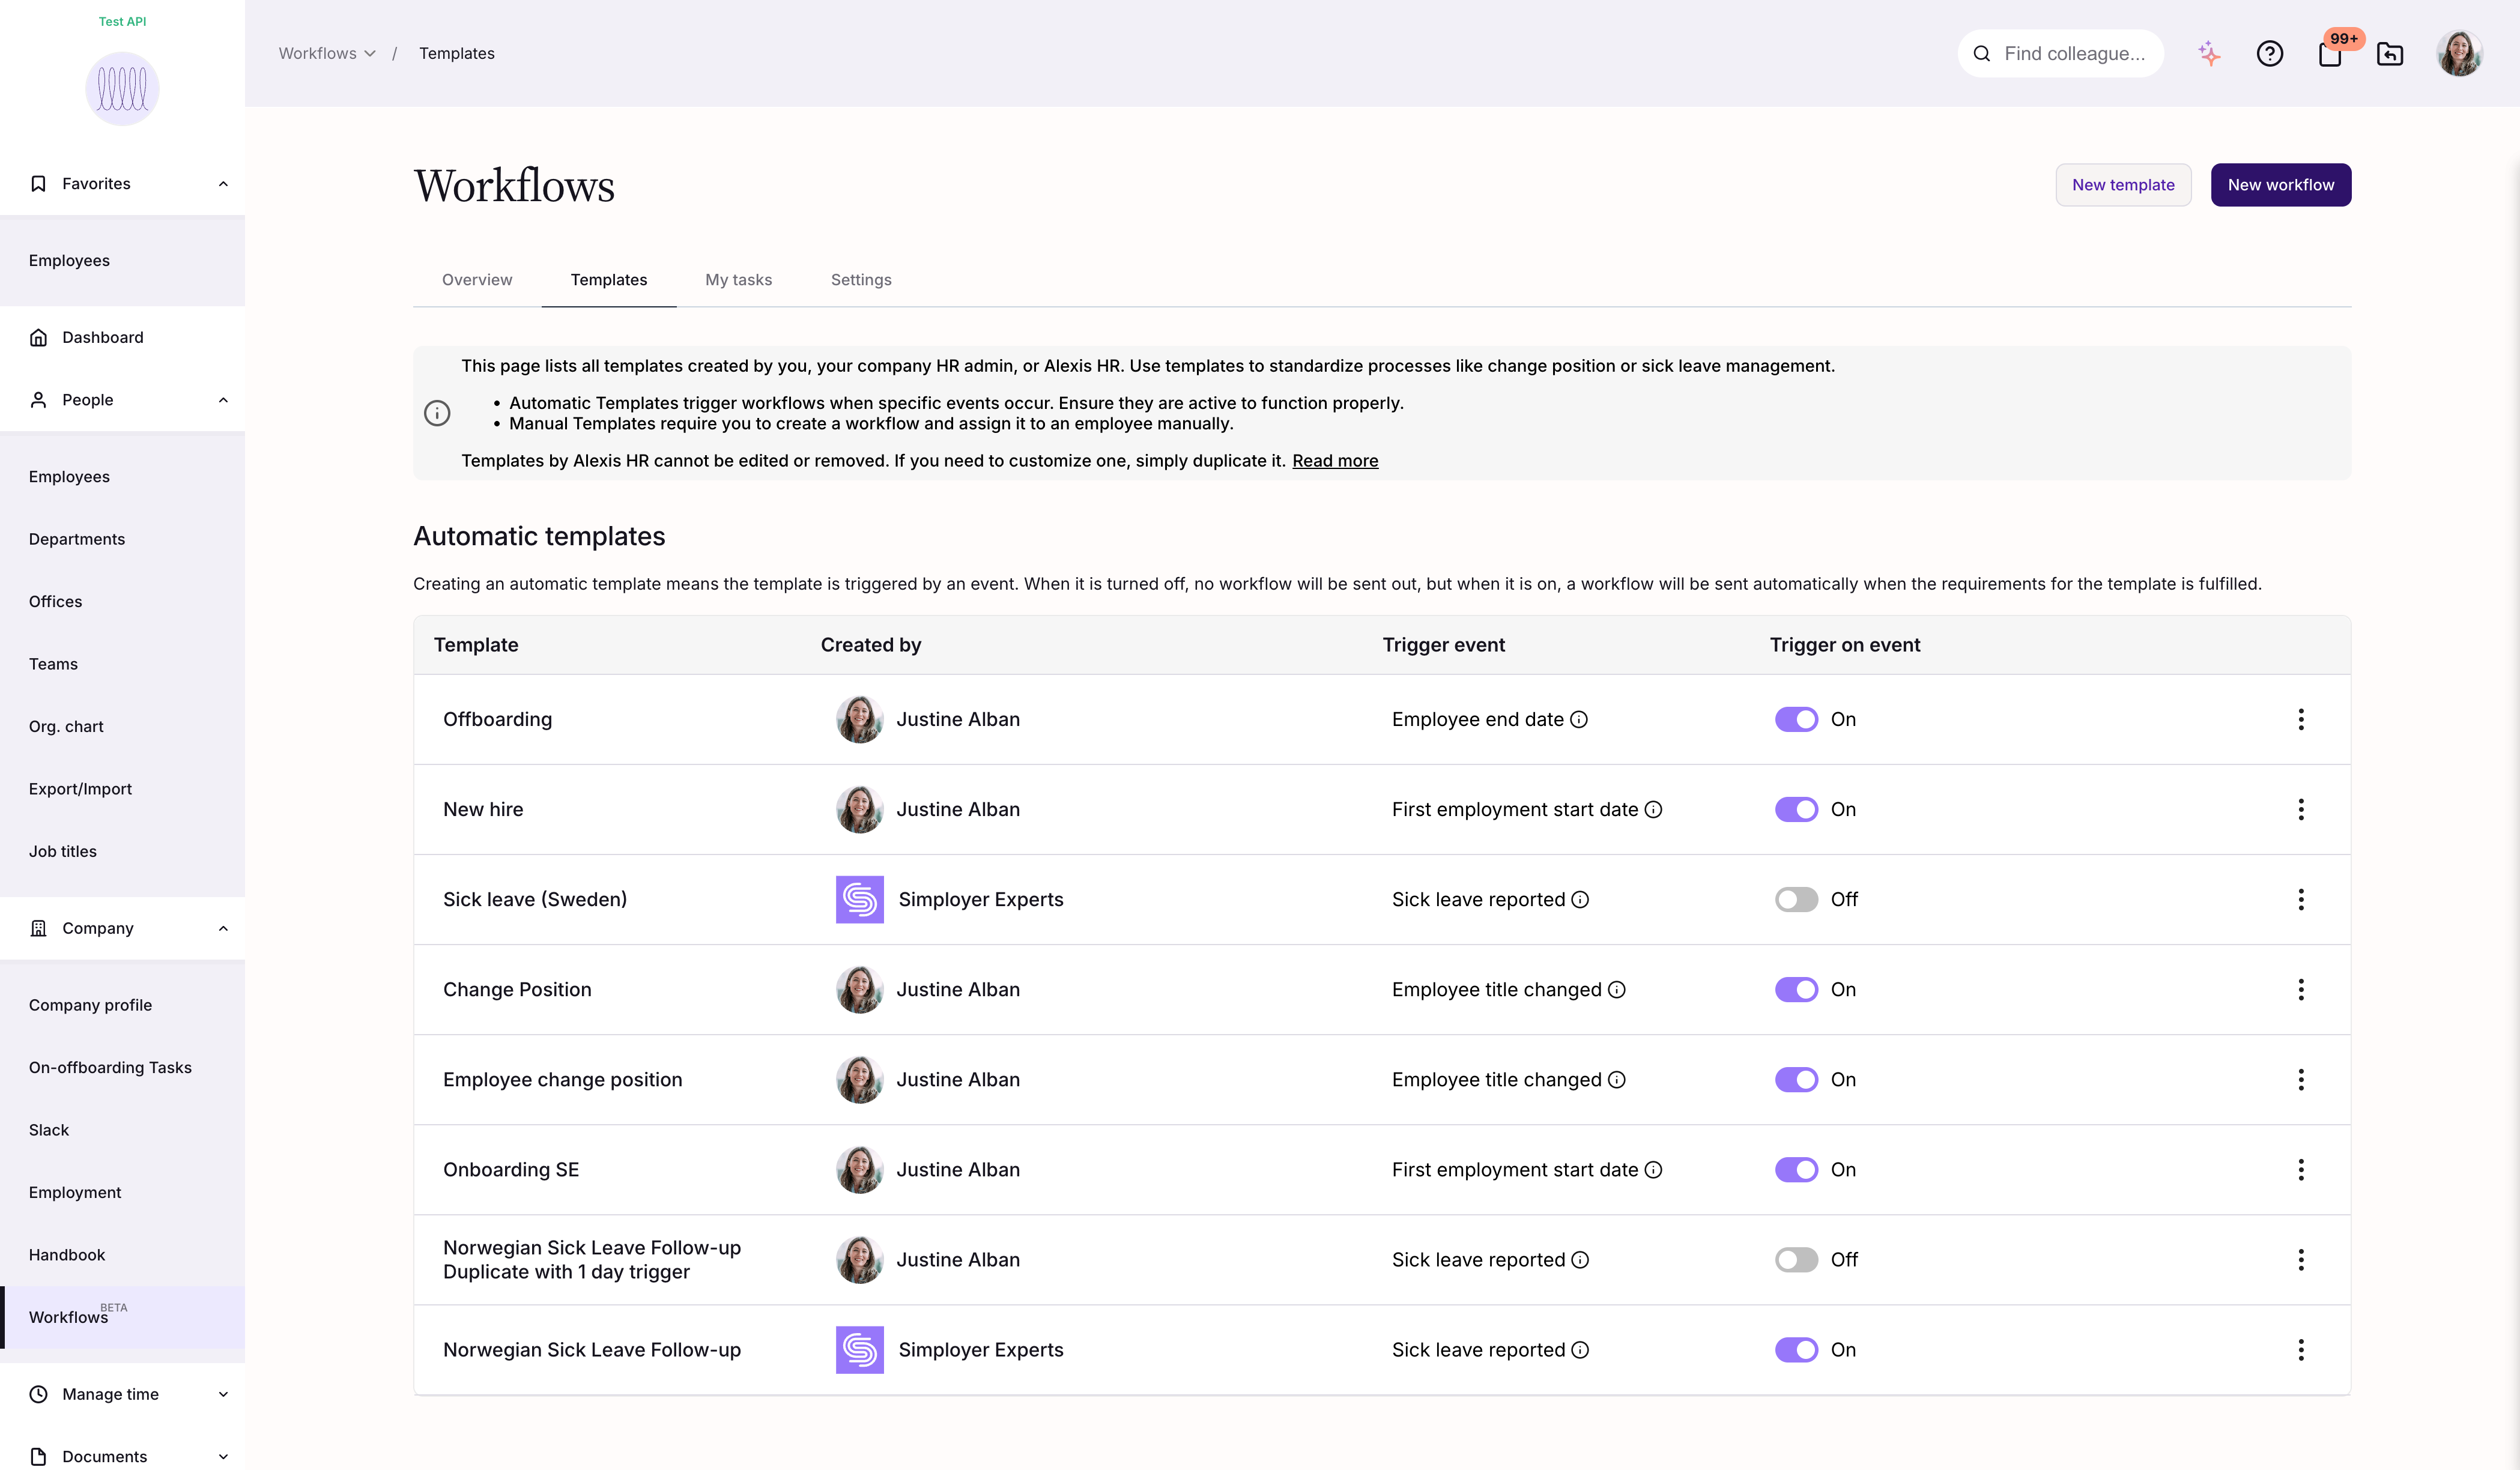Switch off the Onboarding SE toggle
Screen dimensions: 2520x1470
(1796, 1170)
